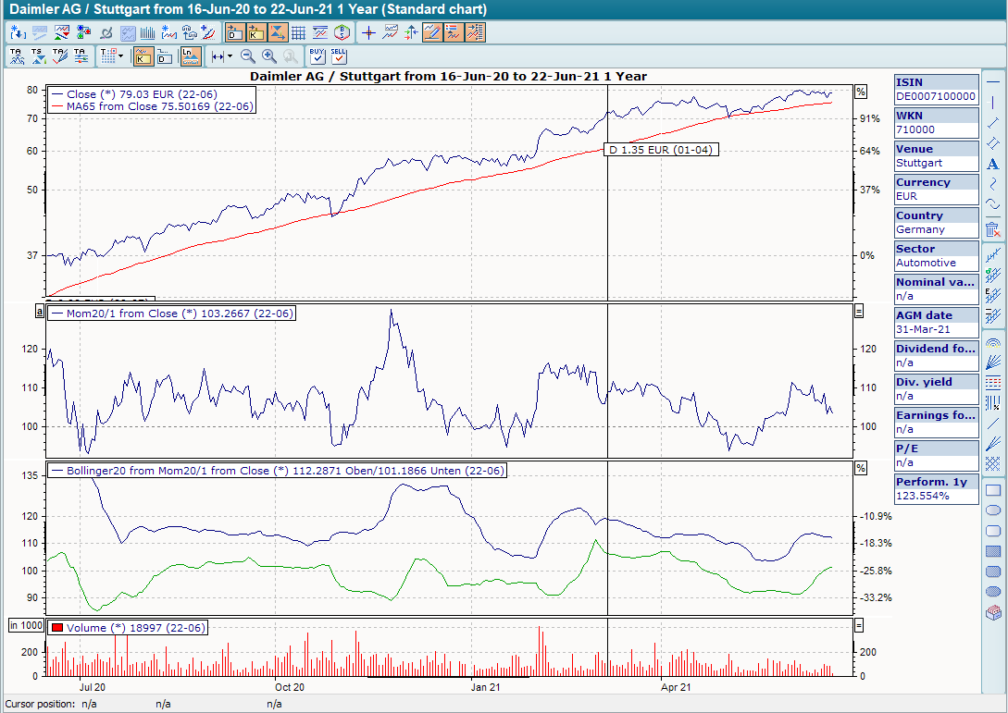Choose the unfilled rectangle shape tool
1008x713 pixels.
(x=993, y=490)
